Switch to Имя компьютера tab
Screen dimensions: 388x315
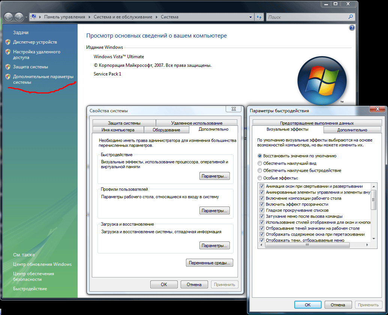(118, 130)
